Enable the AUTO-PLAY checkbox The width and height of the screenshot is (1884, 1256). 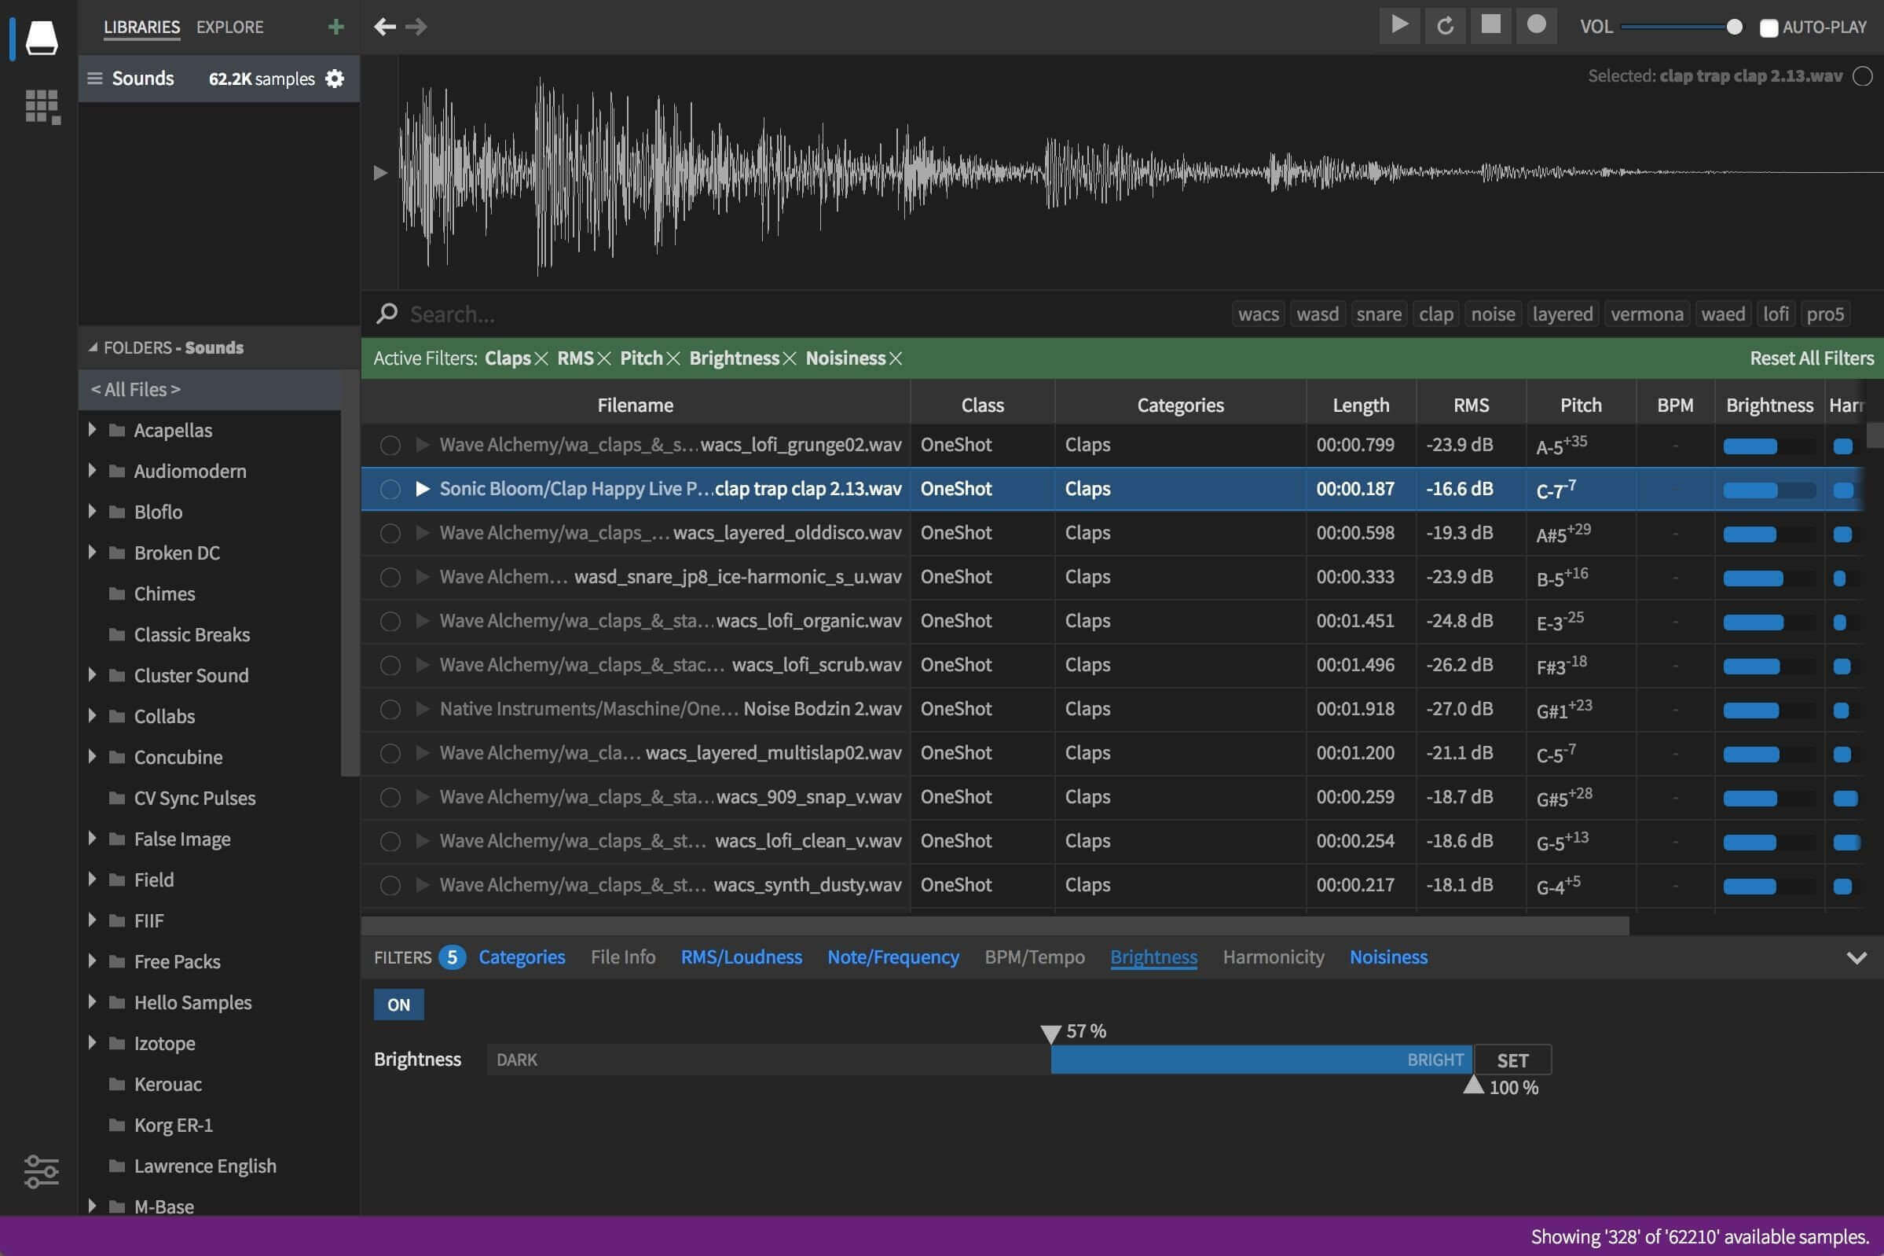pyautogui.click(x=1769, y=28)
